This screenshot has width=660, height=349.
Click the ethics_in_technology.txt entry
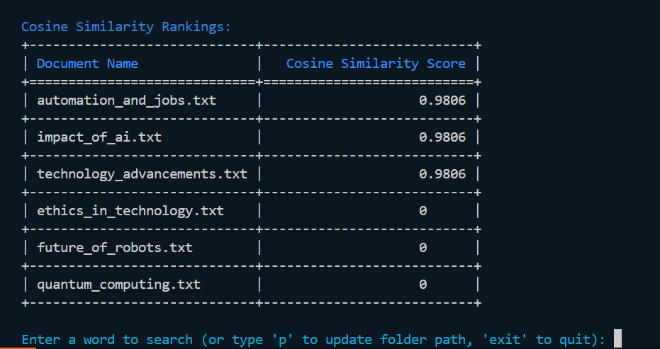130,211
